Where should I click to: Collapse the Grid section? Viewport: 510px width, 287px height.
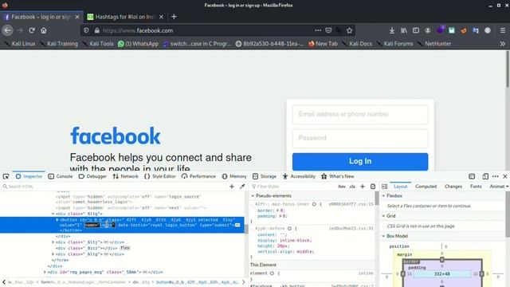383,216
